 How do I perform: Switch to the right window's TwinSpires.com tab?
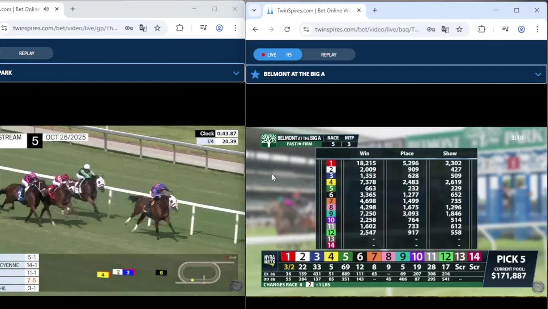(313, 10)
